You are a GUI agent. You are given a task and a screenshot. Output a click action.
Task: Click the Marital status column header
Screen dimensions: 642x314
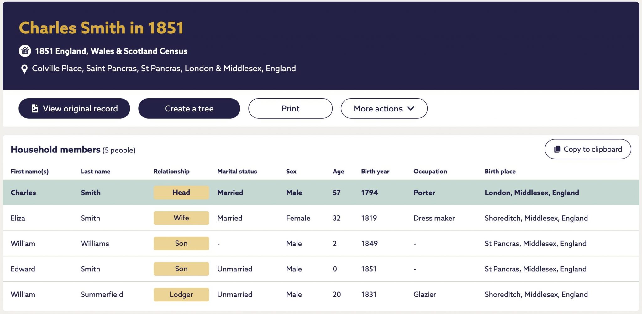tap(237, 171)
